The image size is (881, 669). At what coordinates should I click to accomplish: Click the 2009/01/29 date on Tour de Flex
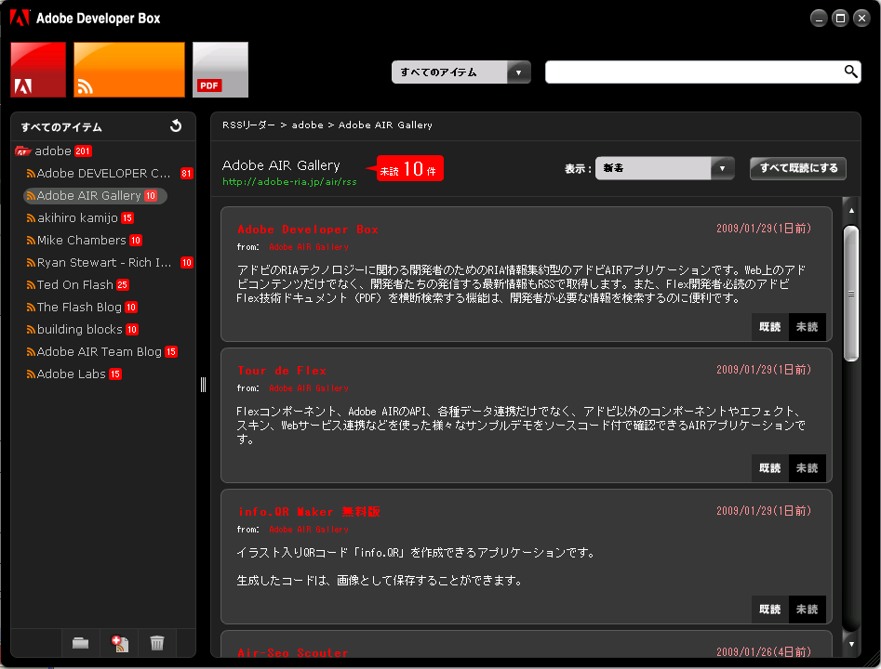pos(764,369)
